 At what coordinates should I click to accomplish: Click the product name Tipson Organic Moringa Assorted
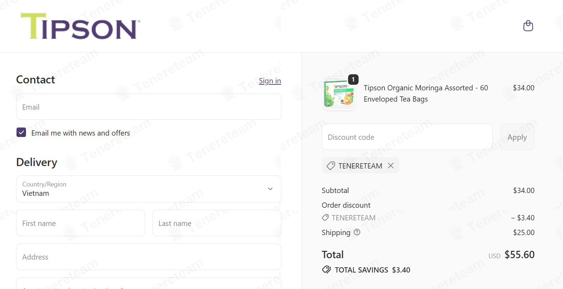click(x=426, y=94)
